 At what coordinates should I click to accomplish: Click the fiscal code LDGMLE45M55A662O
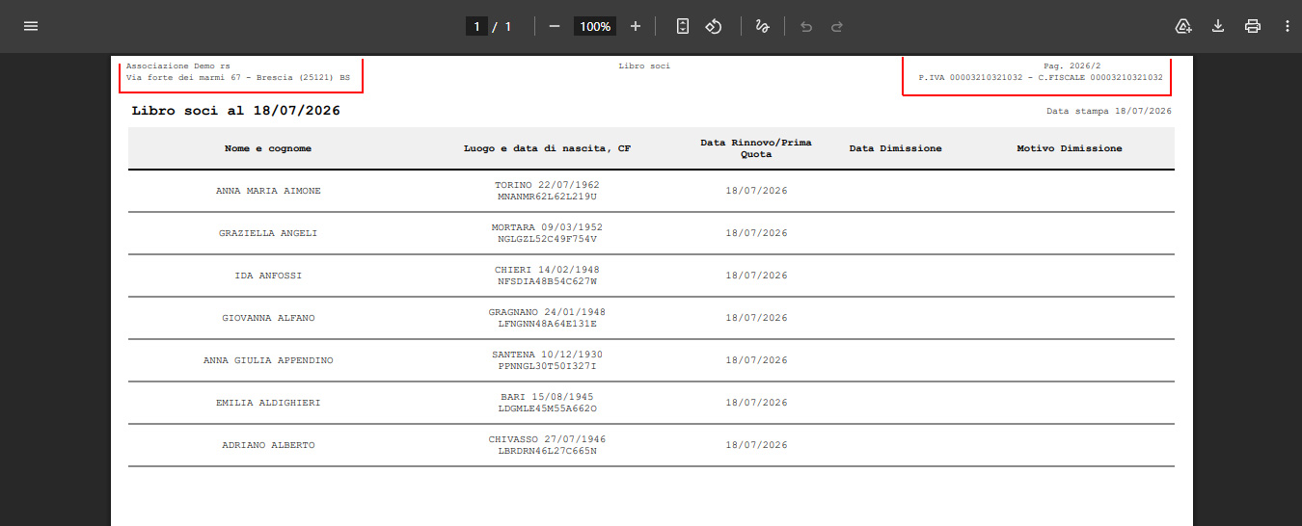[547, 408]
